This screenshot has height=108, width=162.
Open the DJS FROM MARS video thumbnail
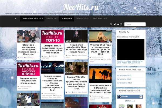[100, 36]
